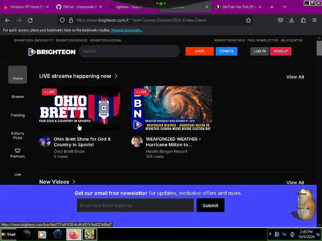Expand the New Videos section chevron

[74, 182]
